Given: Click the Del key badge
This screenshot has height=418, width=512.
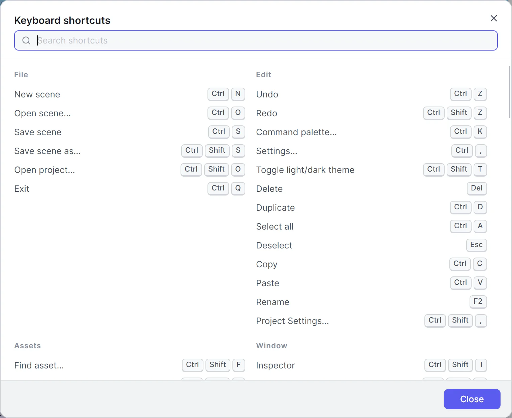Looking at the screenshot, I should (x=477, y=188).
